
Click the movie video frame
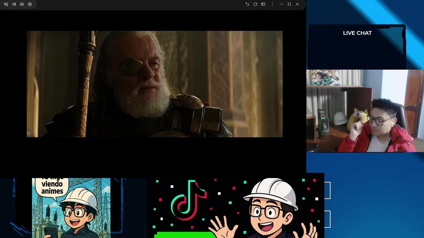tap(155, 84)
